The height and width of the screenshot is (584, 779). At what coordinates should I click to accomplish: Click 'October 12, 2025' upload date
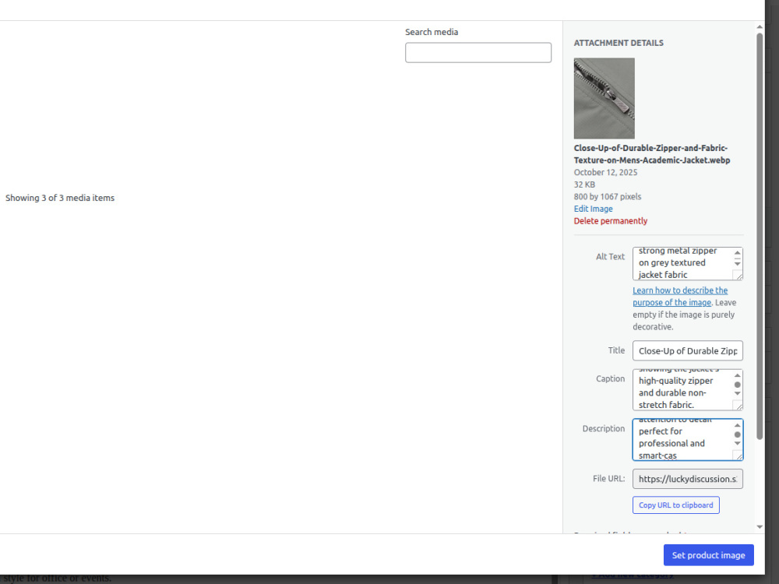click(605, 172)
